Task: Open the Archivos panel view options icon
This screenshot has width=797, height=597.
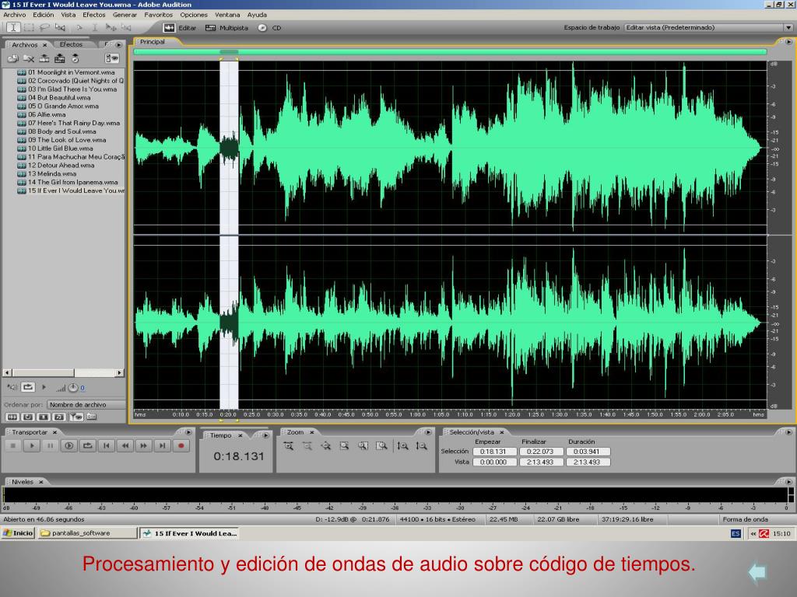Action: tap(112, 59)
